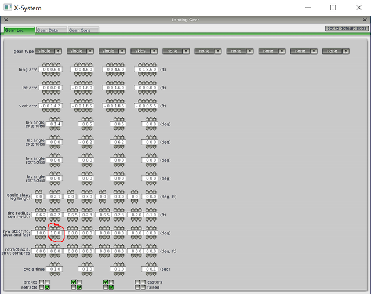Open the second gear type dropdown set to single

tap(80, 51)
